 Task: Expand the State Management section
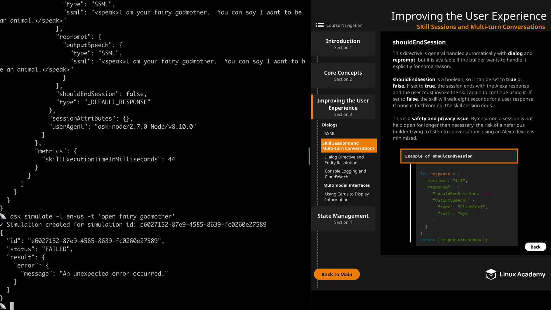pos(343,218)
